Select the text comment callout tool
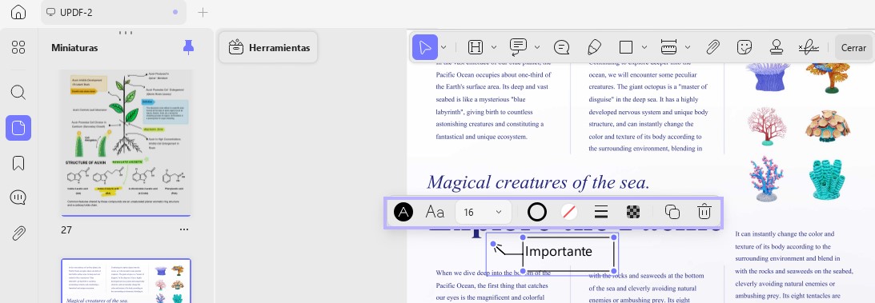Screen dimensions: 875x303 [519, 47]
